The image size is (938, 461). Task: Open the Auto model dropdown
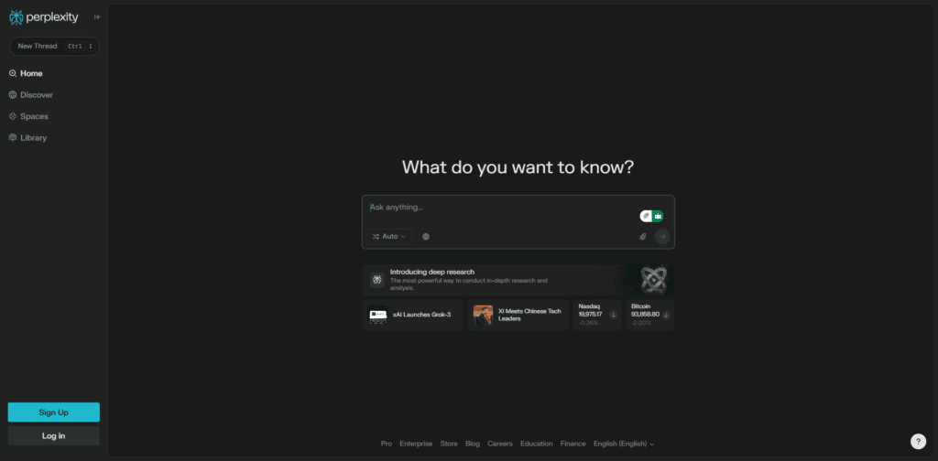[389, 237]
